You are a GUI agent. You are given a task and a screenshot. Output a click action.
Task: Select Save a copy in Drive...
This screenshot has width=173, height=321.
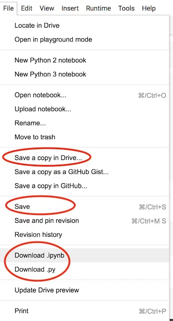[x=85, y=158]
